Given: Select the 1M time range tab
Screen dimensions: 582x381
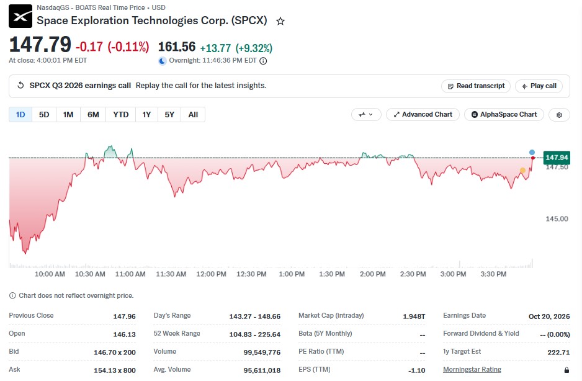Looking at the screenshot, I should (68, 115).
